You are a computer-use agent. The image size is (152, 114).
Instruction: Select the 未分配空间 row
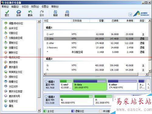96,52
